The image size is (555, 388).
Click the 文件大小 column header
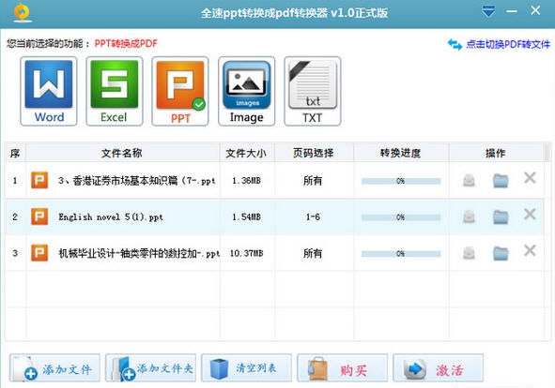tap(246, 153)
